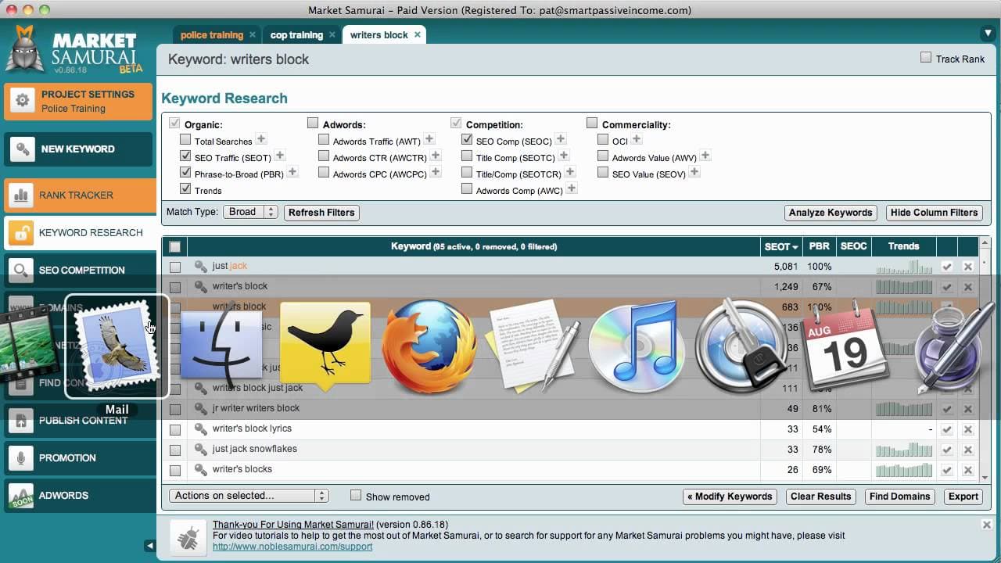Uncheck SEO Traffic (SEOT)
The height and width of the screenshot is (563, 1001).
pos(185,156)
